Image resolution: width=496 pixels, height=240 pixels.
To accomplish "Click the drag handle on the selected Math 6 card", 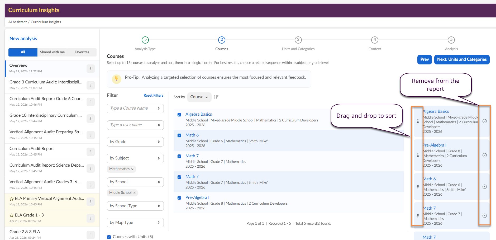I will coord(418,187).
